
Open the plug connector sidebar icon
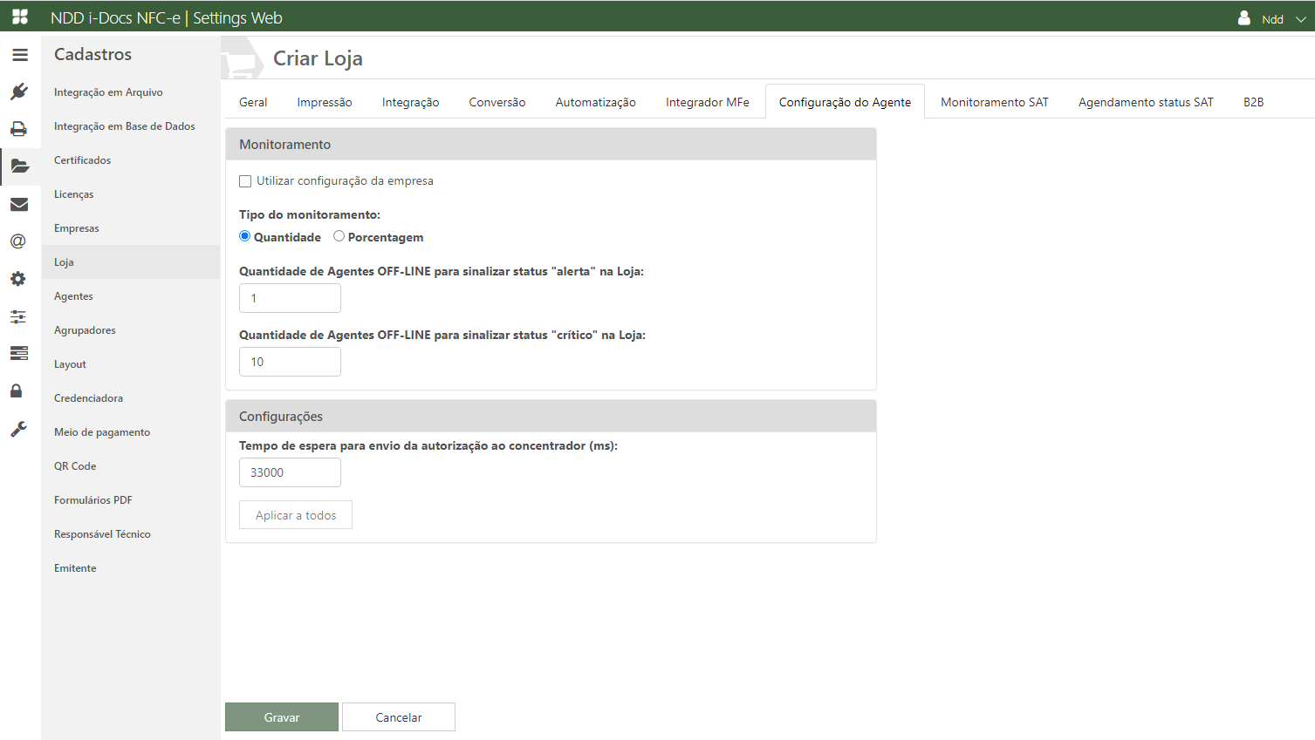click(x=19, y=92)
